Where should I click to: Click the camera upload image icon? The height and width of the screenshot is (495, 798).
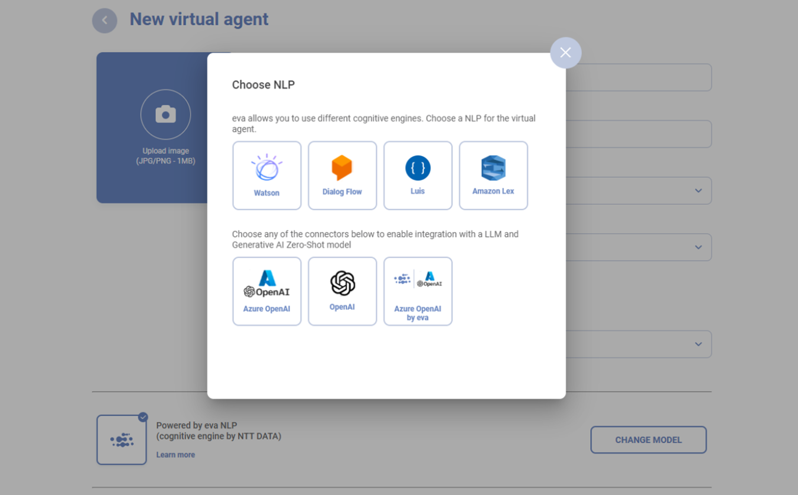pyautogui.click(x=165, y=115)
